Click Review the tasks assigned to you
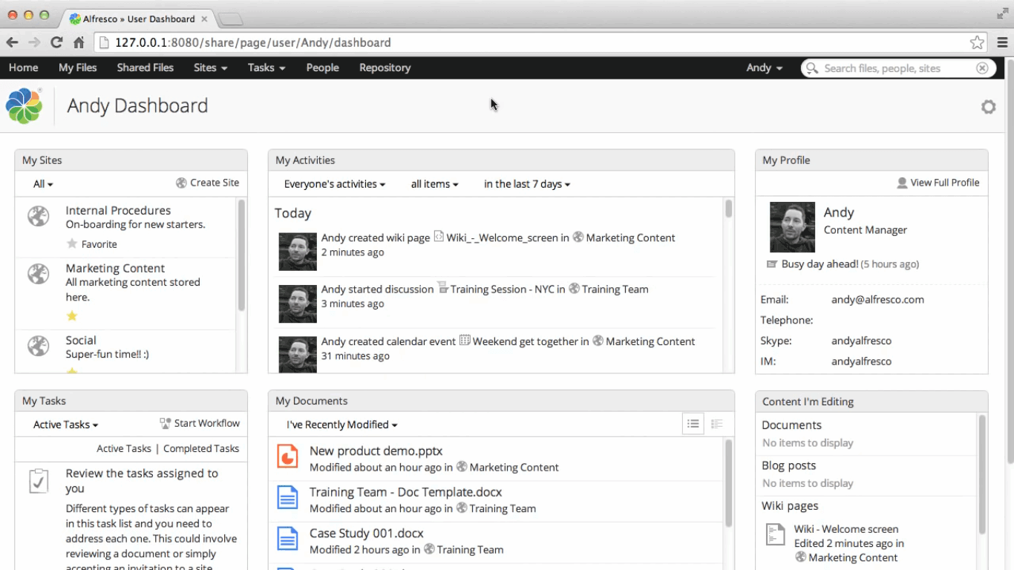This screenshot has width=1014, height=570. (142, 481)
